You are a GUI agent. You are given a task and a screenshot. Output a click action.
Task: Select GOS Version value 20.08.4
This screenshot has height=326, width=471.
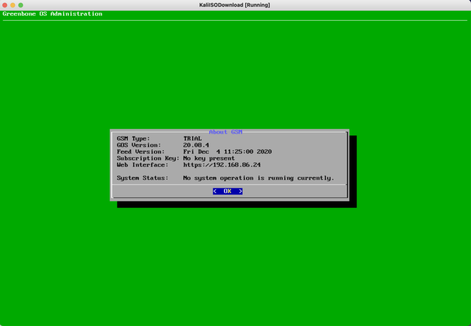196,145
